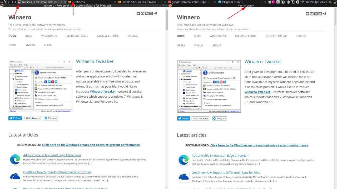This screenshot has width=337, height=189.
Task: Open Twitter icon in right <unknown> window header
Action: tap(307, 14)
